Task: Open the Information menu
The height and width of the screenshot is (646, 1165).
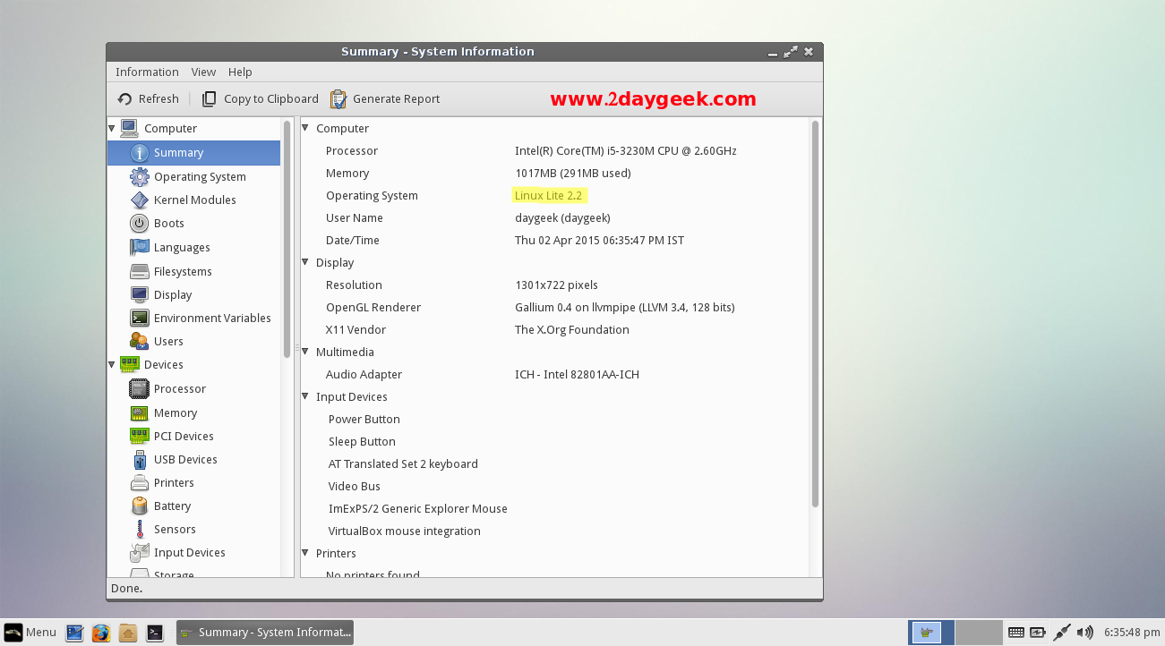Action: coord(147,72)
